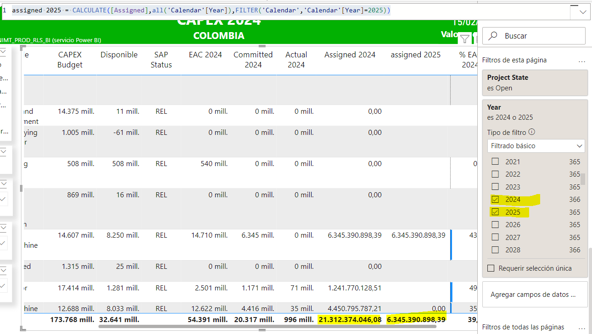Sort by the 'assigned 2025' column header

pos(415,55)
